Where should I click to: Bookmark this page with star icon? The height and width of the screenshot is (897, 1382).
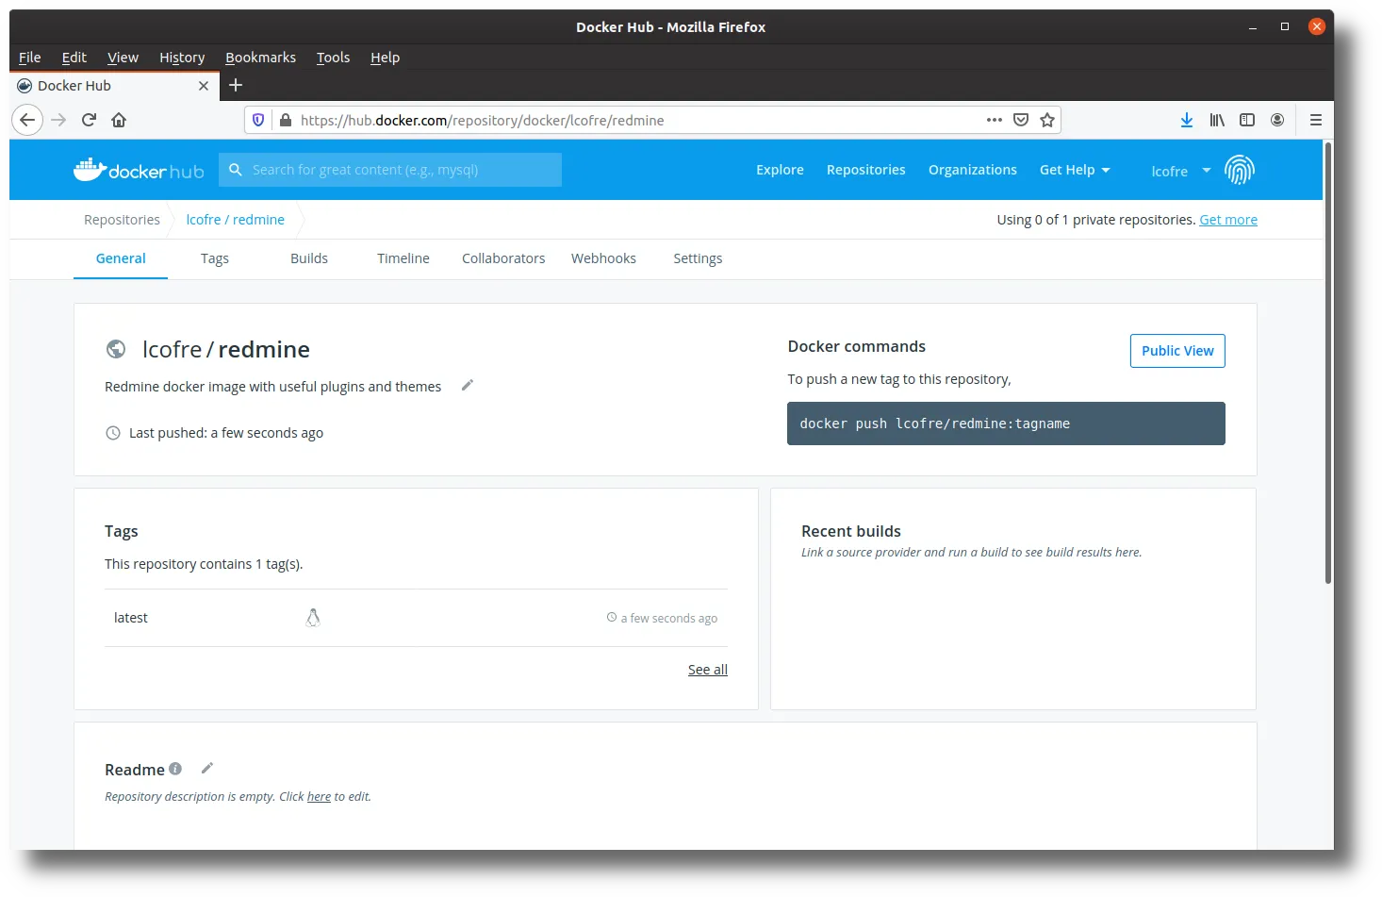click(1046, 120)
